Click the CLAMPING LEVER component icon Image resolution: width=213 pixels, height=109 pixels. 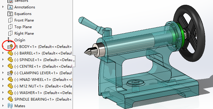pyautogui.click(x=10, y=73)
